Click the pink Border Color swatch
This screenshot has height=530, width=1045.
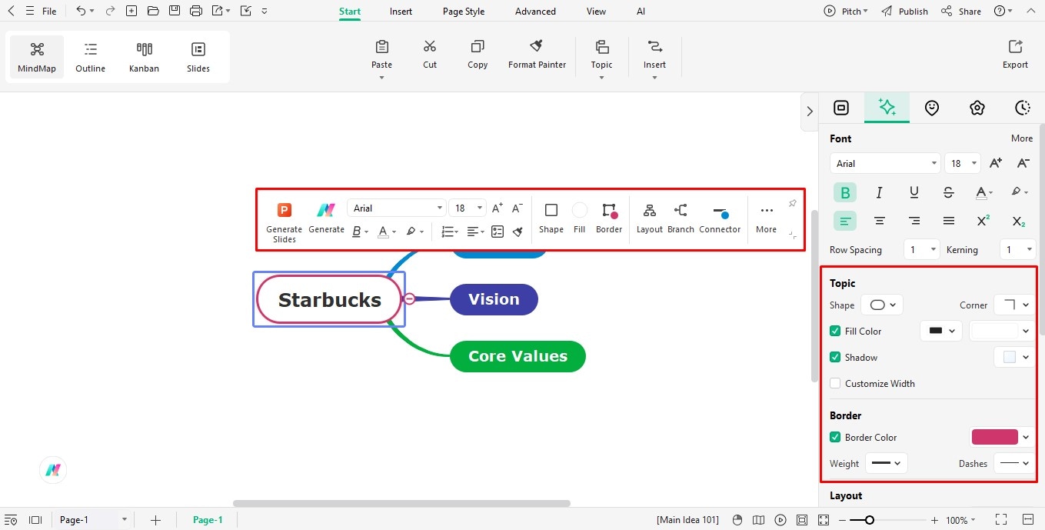tap(994, 437)
